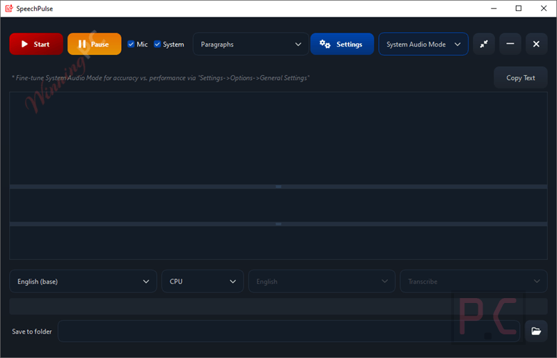Click the lower pane splitter handle
The width and height of the screenshot is (557, 358).
[278, 224]
